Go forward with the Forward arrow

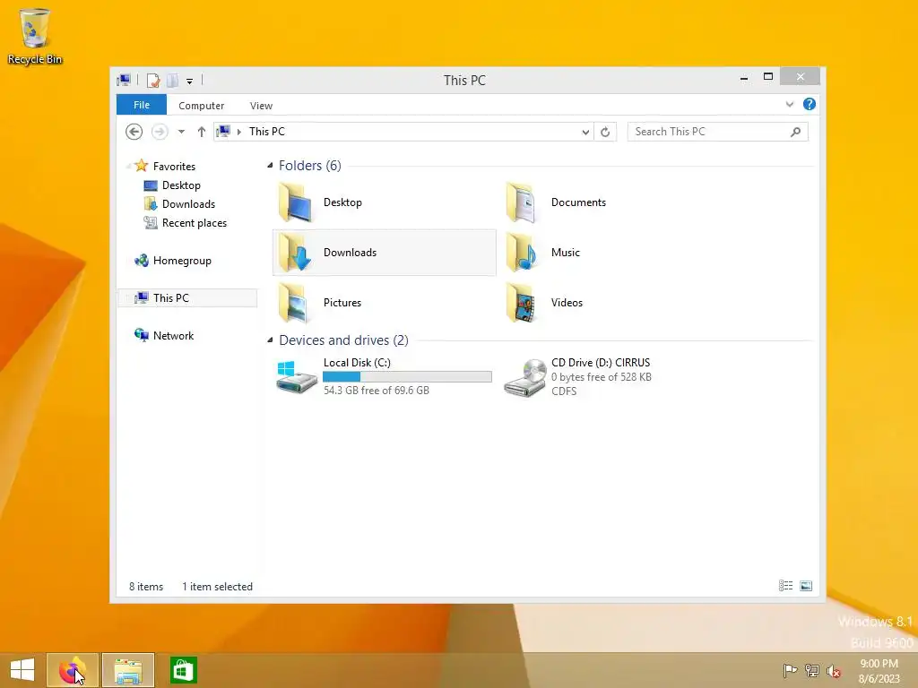coord(160,132)
